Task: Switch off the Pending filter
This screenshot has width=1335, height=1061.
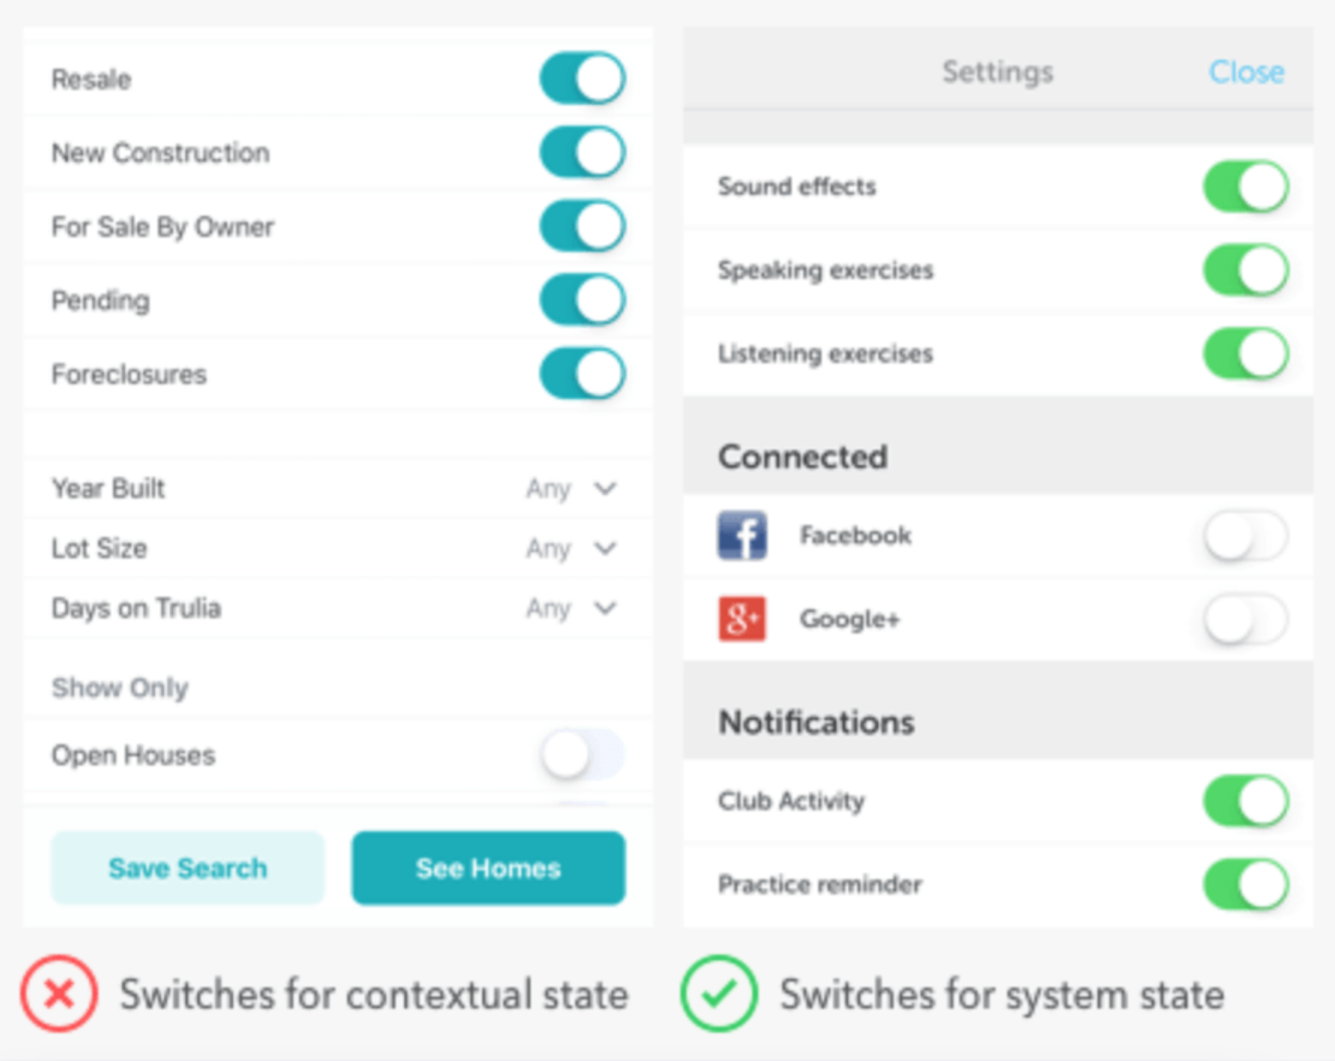Action: point(583,299)
